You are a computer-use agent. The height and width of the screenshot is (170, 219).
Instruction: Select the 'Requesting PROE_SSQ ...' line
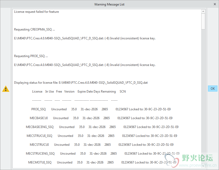[x=31, y=56]
